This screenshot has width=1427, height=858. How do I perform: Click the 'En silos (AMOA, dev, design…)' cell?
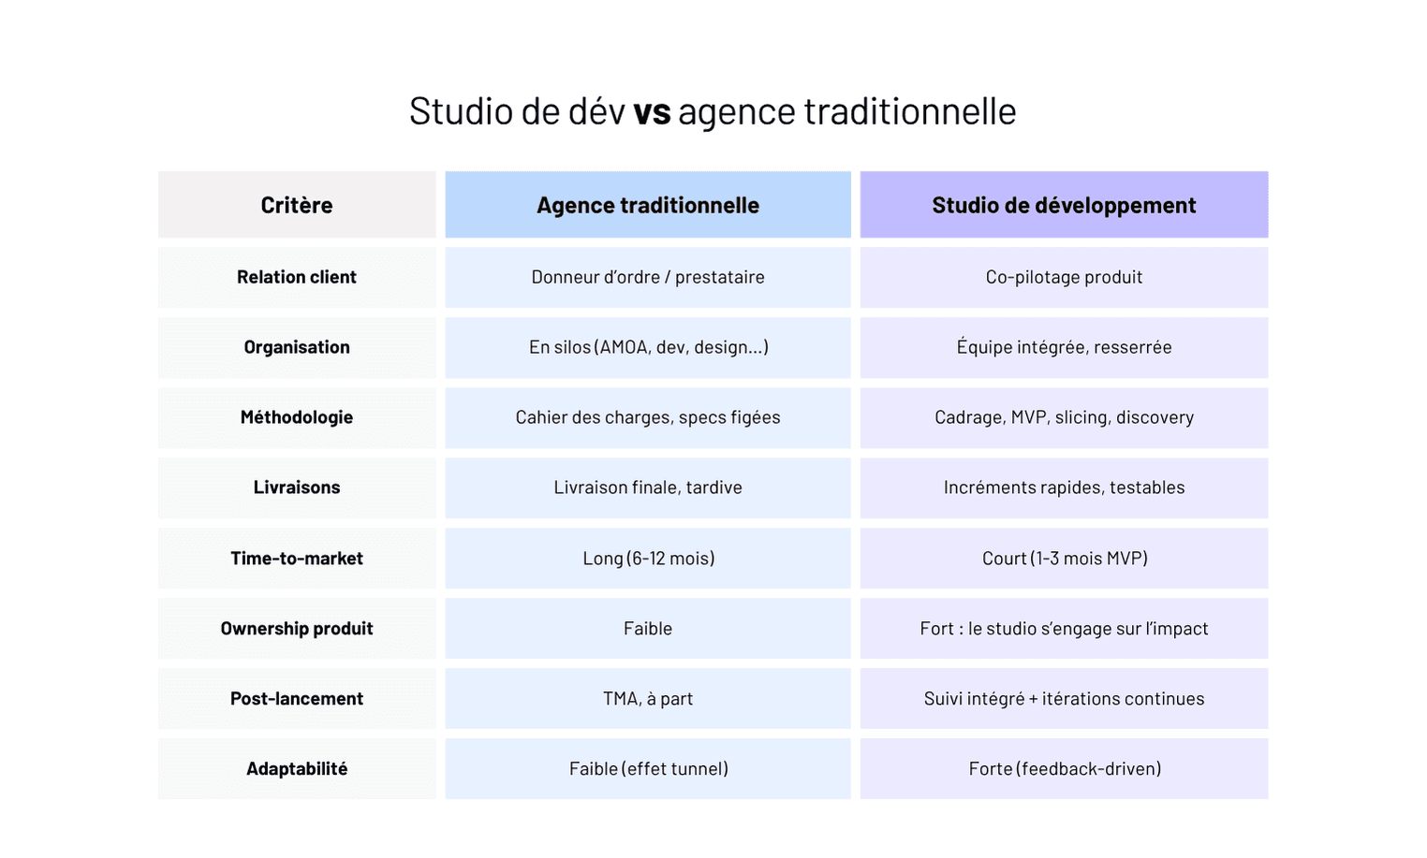[x=647, y=347]
